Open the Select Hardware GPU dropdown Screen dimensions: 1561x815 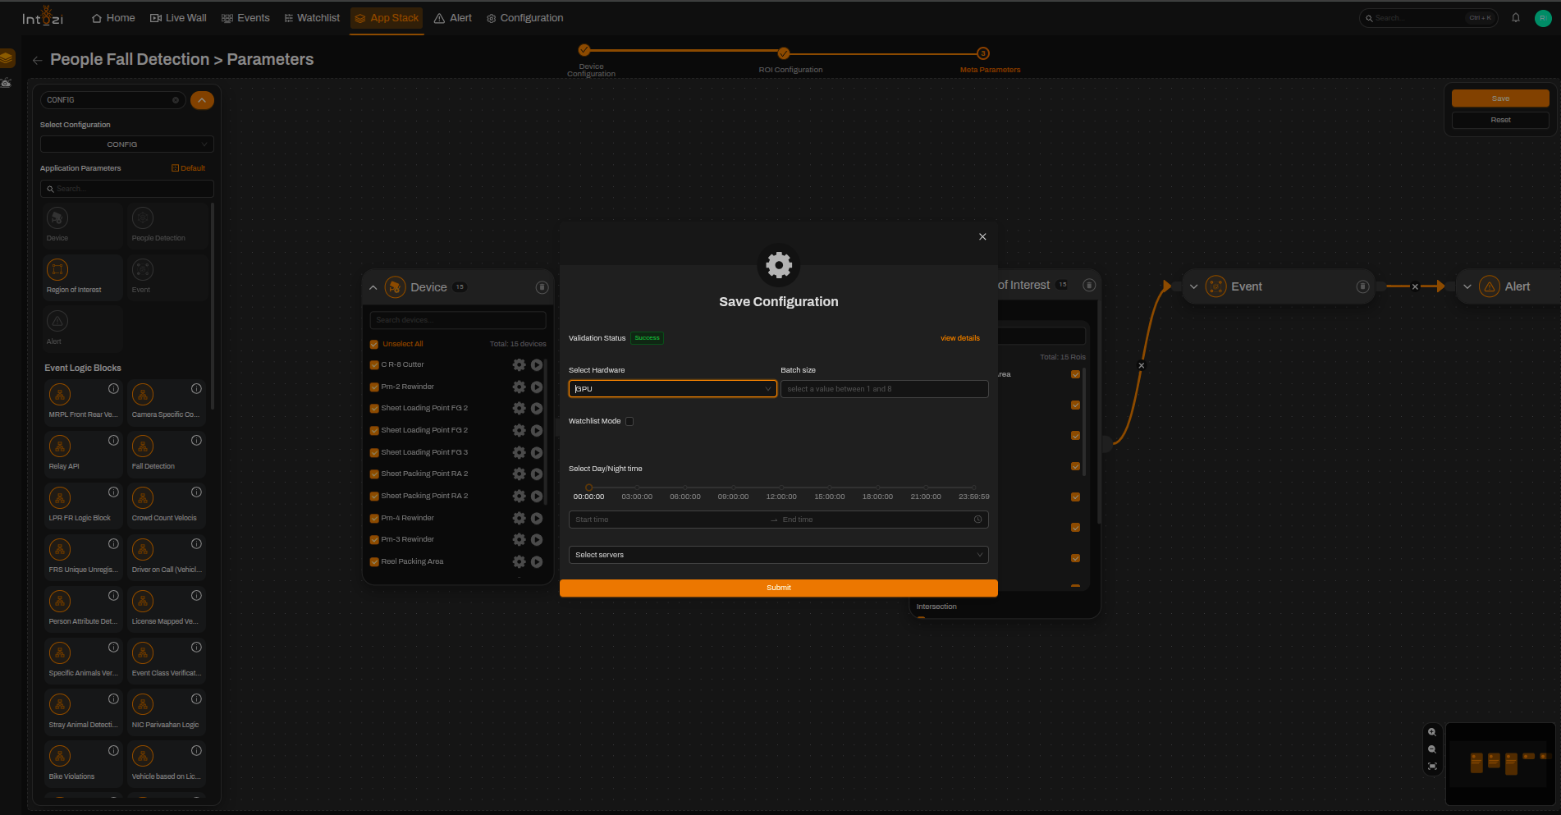coord(672,389)
